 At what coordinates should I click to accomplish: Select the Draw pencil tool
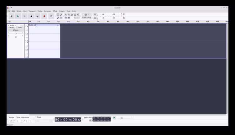coord(58,18)
